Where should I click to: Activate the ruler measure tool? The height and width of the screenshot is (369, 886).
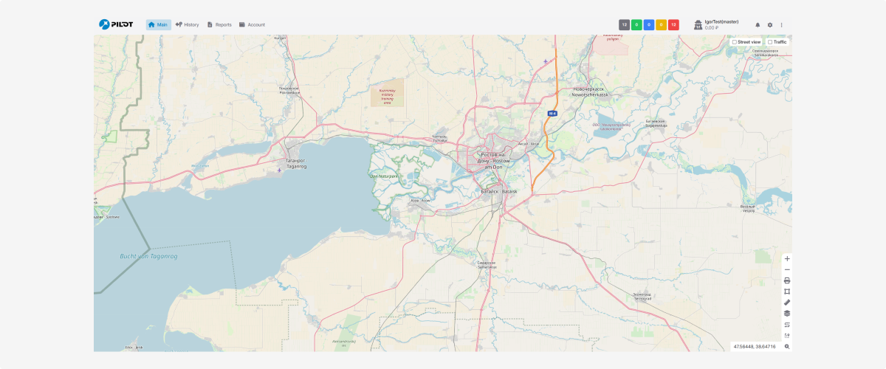787,303
